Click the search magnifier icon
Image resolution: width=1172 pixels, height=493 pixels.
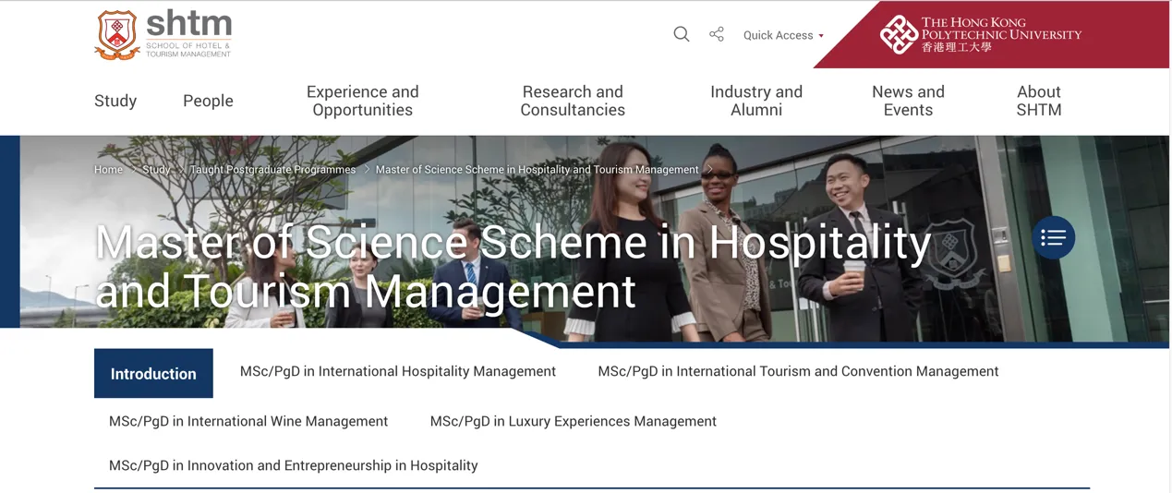[x=682, y=35]
